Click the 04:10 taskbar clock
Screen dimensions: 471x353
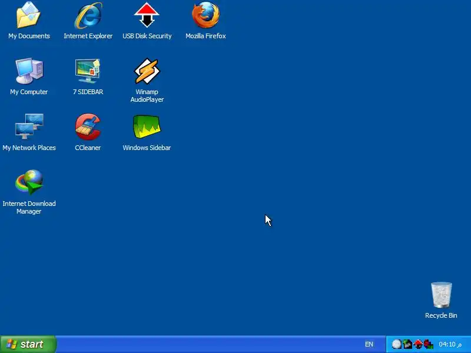coord(450,344)
